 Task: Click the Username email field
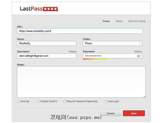coord(47,56)
